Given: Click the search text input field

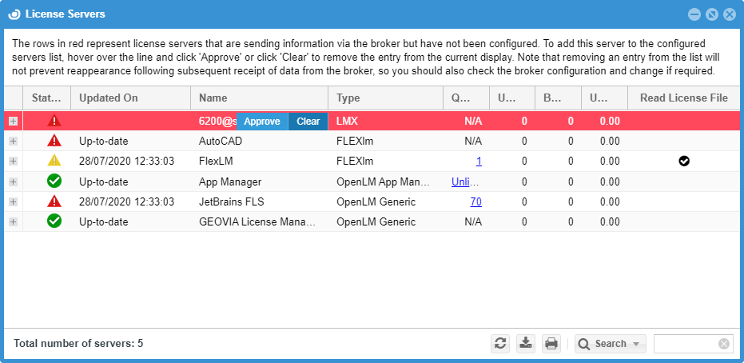Looking at the screenshot, I should pos(686,344).
